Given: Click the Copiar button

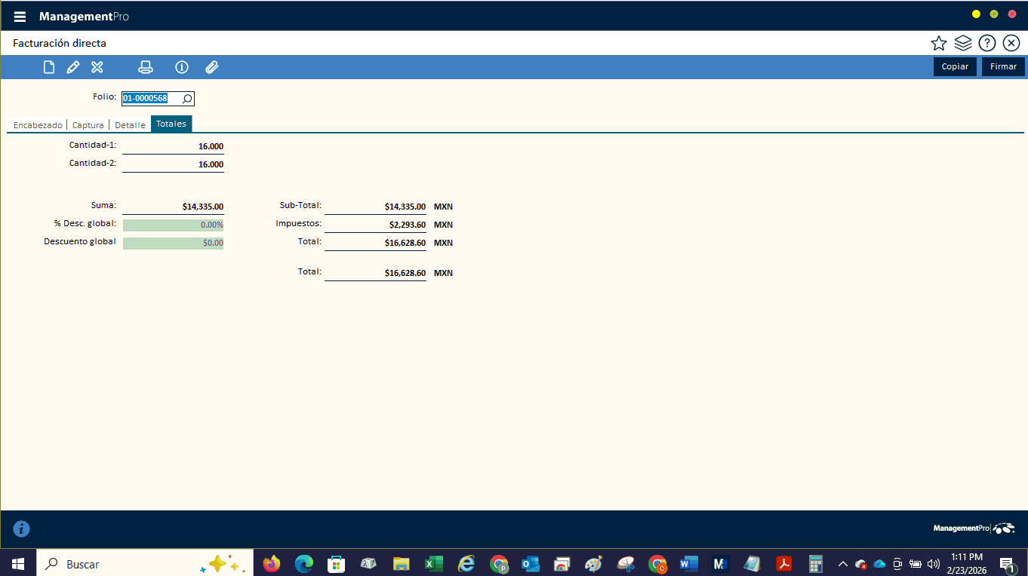Looking at the screenshot, I should [955, 66].
